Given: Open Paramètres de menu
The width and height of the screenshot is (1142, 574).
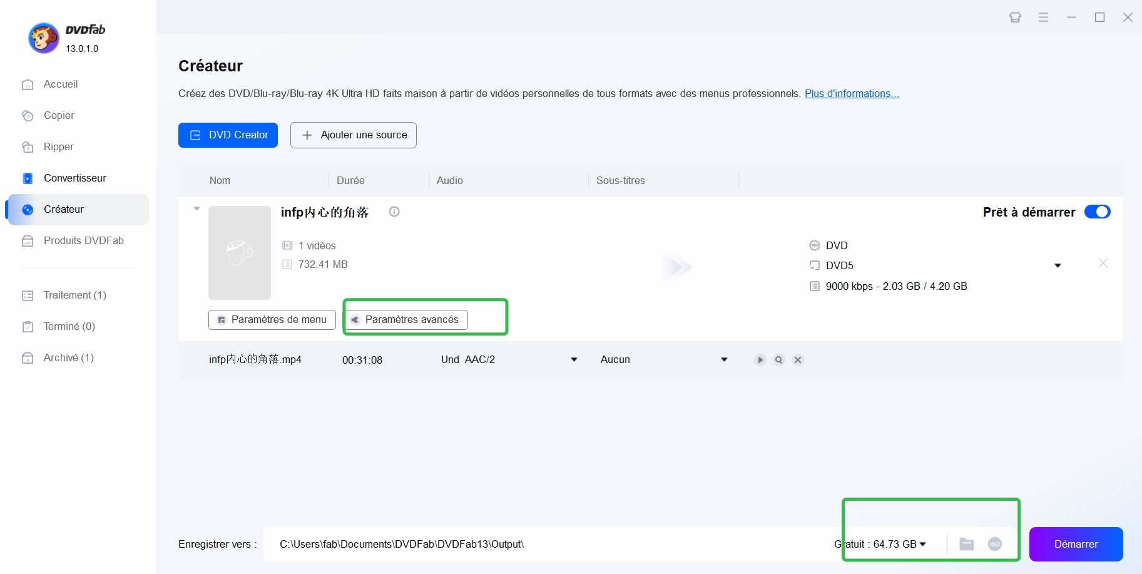Looking at the screenshot, I should (x=272, y=320).
